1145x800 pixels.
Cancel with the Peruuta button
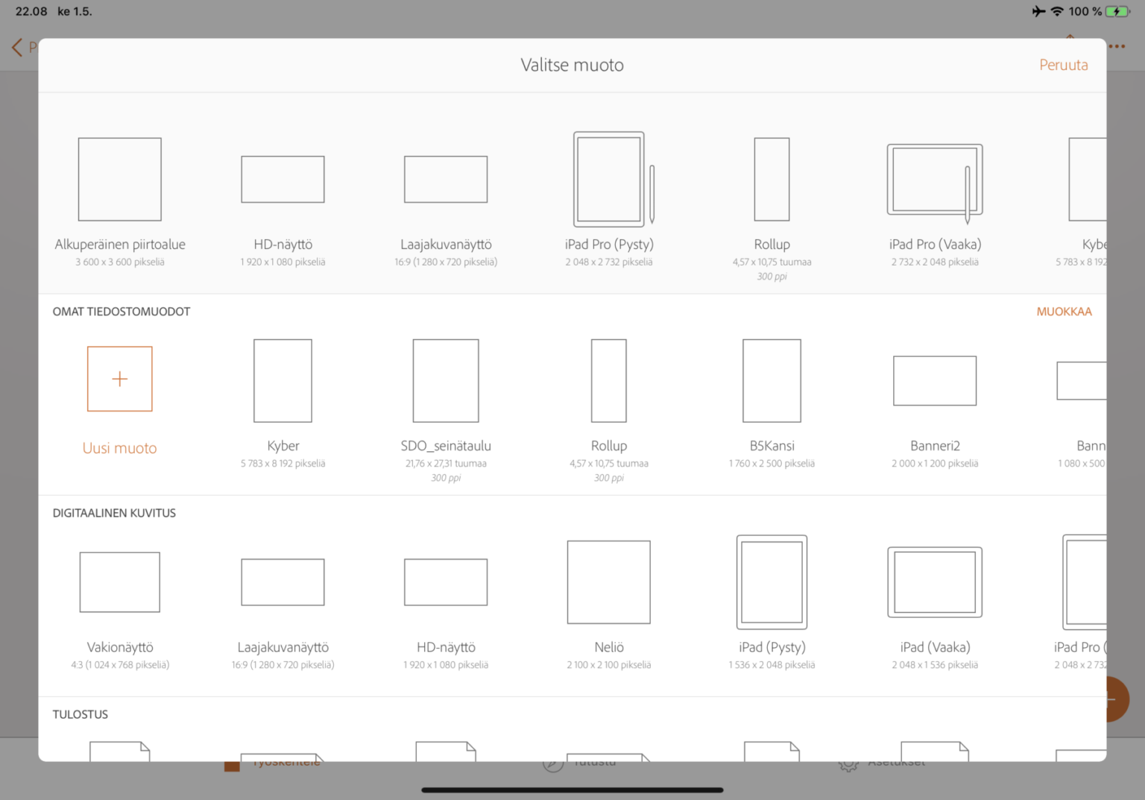[1064, 65]
